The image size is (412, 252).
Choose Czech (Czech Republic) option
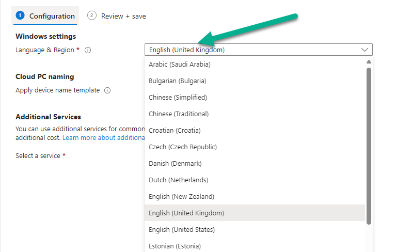183,147
